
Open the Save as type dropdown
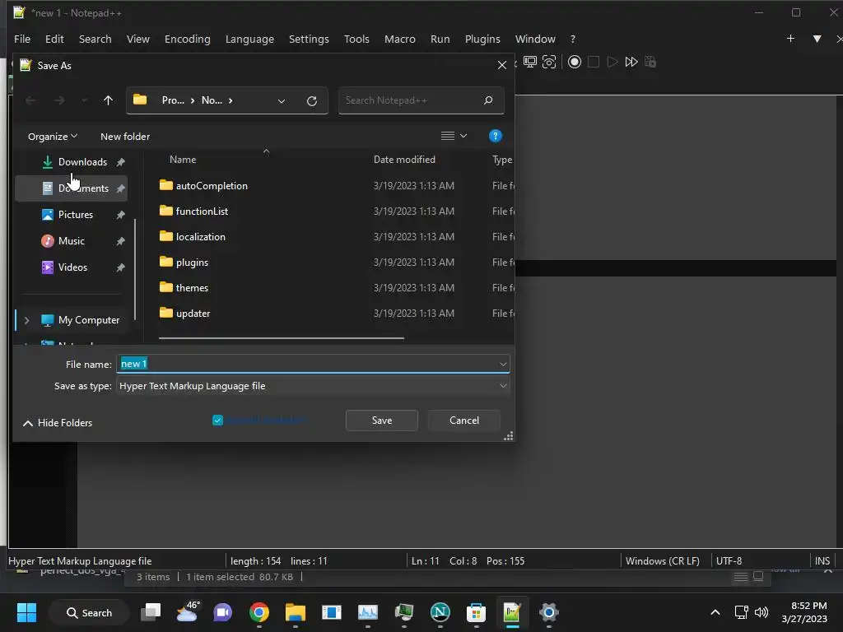(x=313, y=386)
